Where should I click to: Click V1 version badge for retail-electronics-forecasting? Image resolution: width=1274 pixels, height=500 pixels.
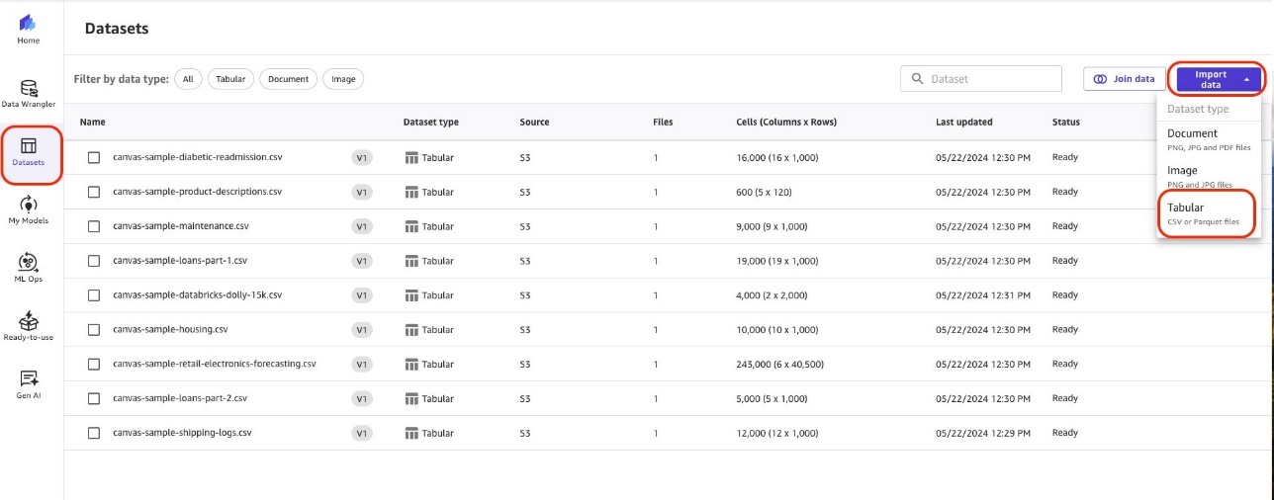[x=362, y=364]
